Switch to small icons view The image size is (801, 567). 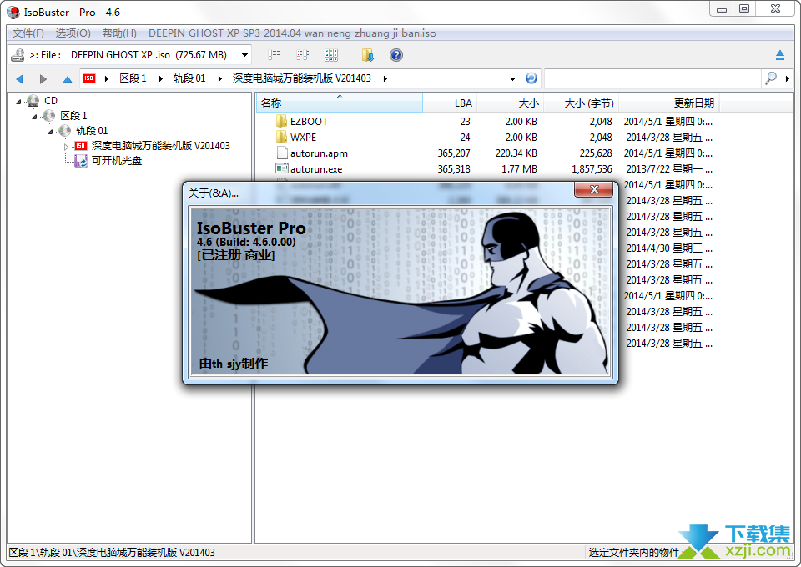point(302,55)
